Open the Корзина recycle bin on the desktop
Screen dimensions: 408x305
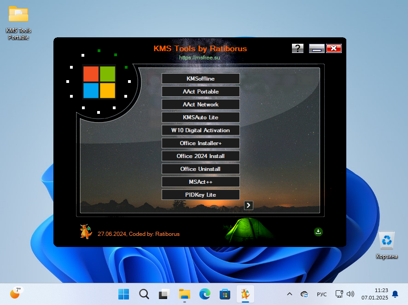click(386, 240)
